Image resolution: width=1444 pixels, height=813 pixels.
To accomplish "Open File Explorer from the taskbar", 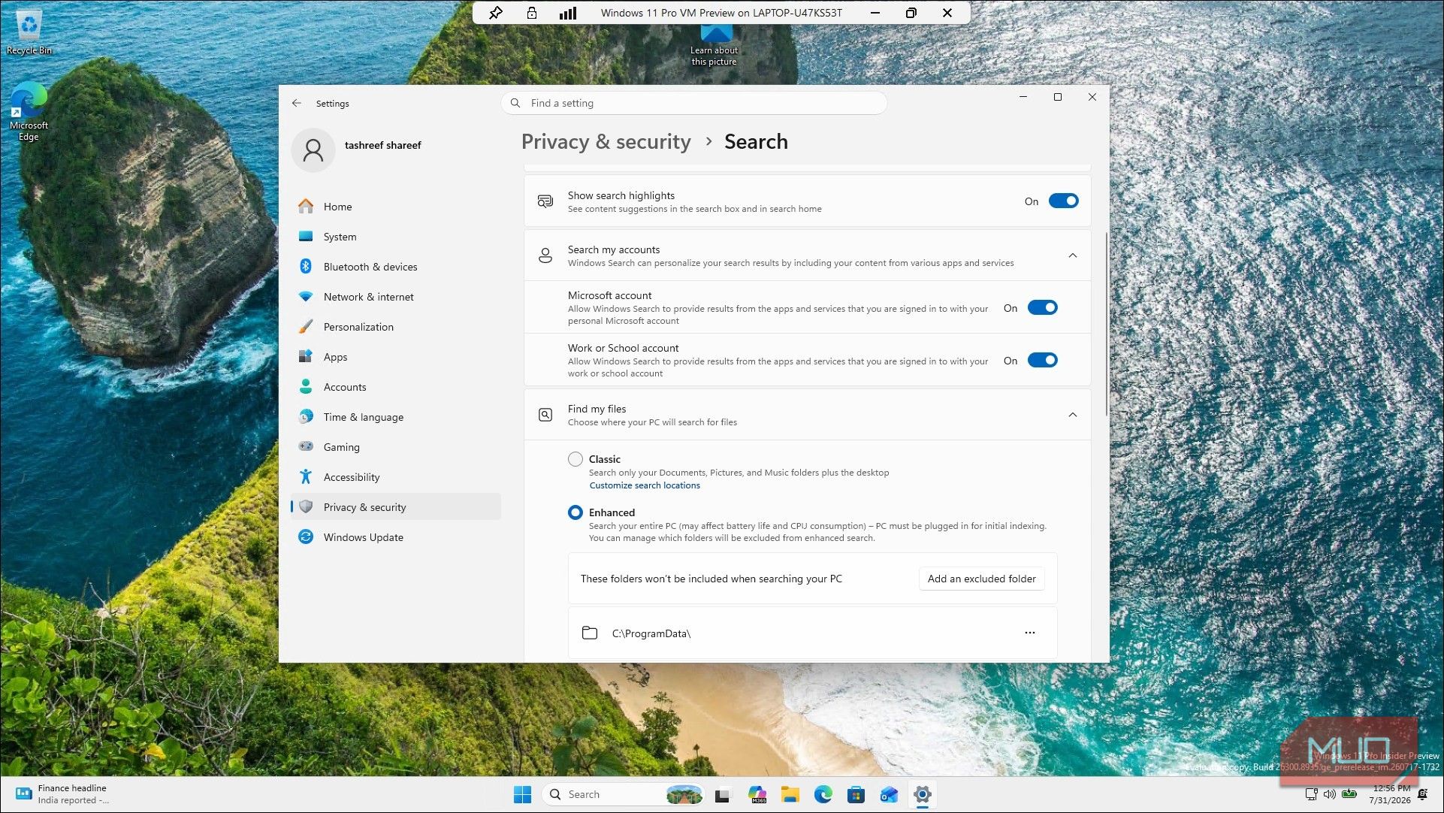I will click(790, 795).
